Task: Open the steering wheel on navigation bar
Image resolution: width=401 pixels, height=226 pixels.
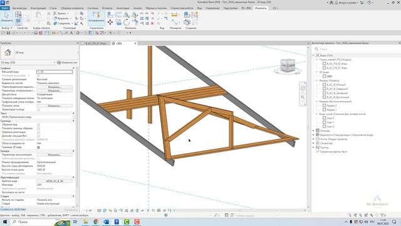Action: [x=303, y=88]
